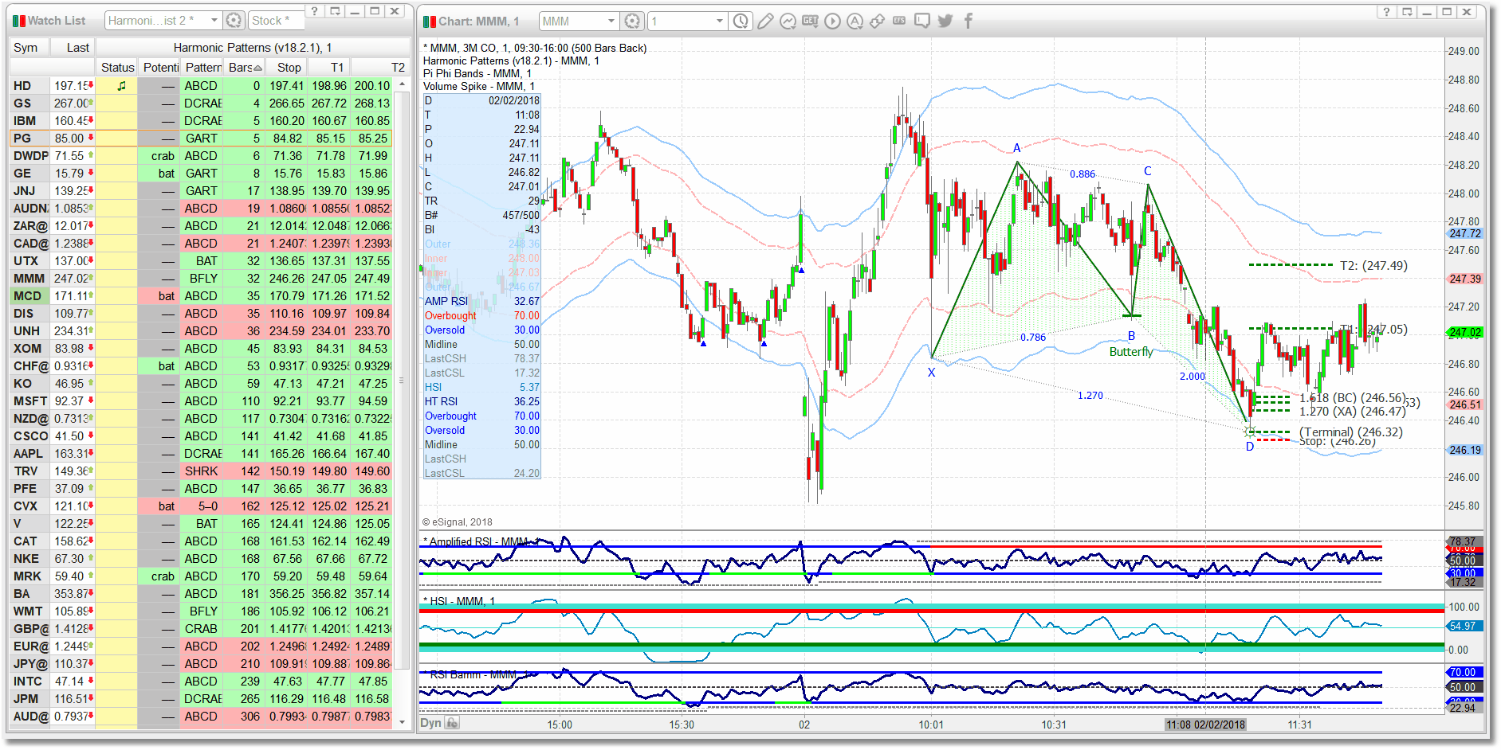Viewport: 1501px width, 750px height.
Task: Click the Chart MMM window logo icon
Action: click(430, 21)
